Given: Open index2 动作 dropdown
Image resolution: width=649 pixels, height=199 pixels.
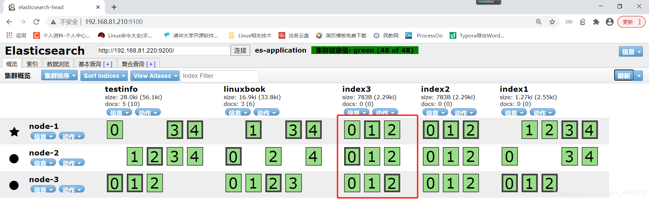Looking at the screenshot, I should click(x=464, y=112).
